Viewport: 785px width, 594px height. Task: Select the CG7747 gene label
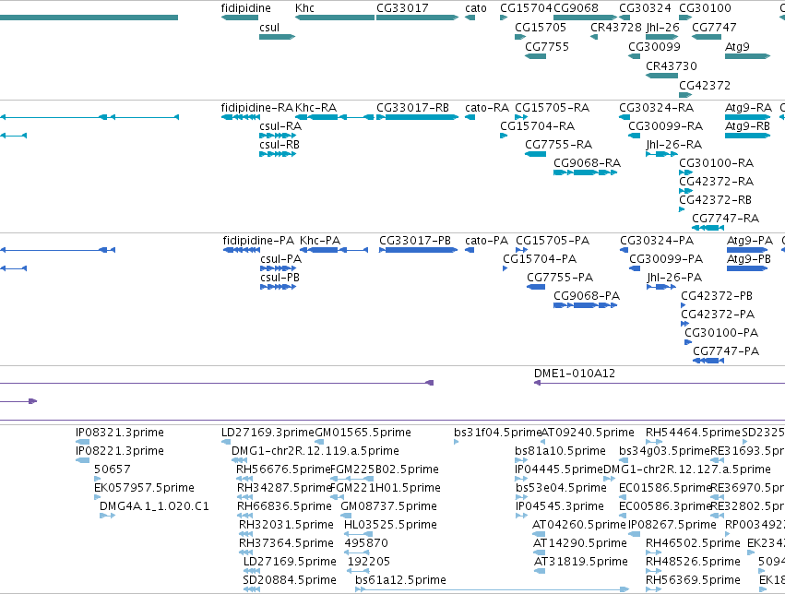pyautogui.click(x=714, y=28)
